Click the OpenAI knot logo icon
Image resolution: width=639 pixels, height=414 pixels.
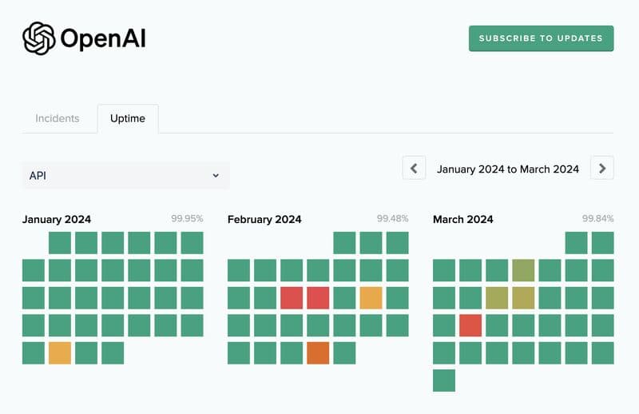[x=38, y=38]
